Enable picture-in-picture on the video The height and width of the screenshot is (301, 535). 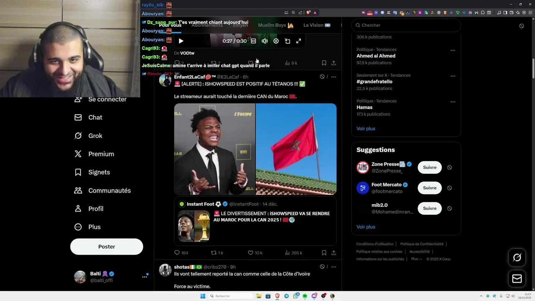point(288,41)
